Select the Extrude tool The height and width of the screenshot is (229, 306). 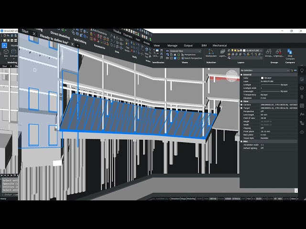[14, 53]
